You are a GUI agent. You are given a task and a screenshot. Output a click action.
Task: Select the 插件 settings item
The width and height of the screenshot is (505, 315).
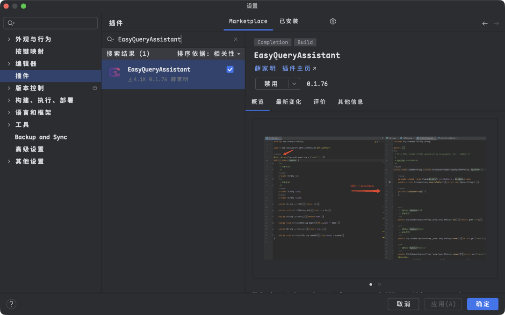tap(50, 76)
